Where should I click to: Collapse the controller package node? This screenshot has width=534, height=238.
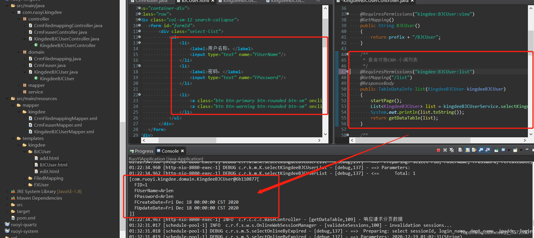pyautogui.click(x=19, y=19)
